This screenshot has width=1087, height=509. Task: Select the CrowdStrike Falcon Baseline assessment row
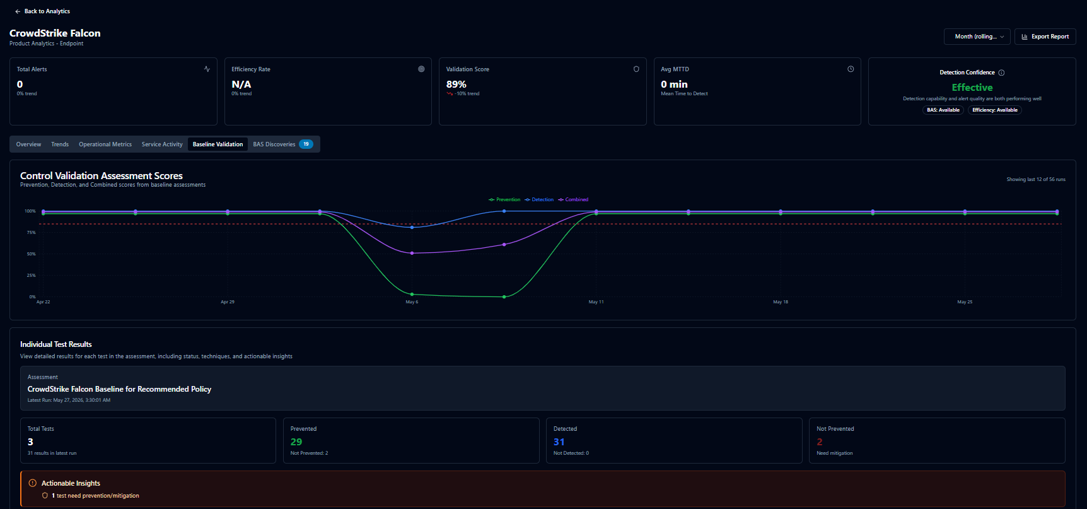point(543,388)
